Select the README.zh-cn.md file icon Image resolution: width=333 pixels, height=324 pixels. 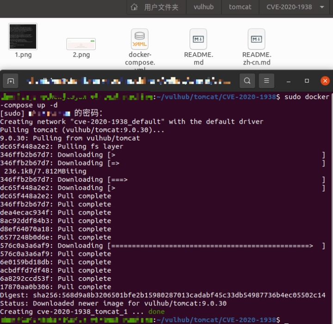click(257, 39)
